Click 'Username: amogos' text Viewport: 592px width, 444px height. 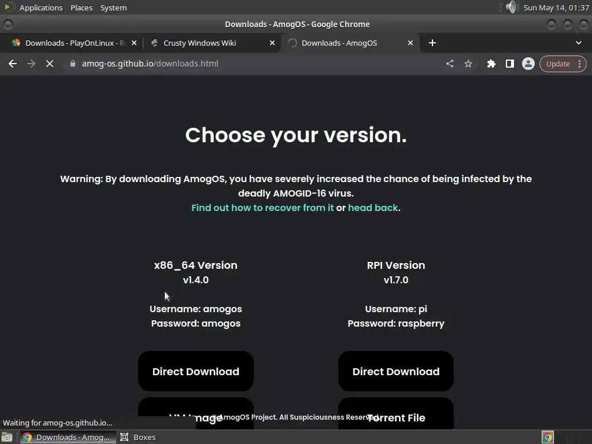click(195, 309)
